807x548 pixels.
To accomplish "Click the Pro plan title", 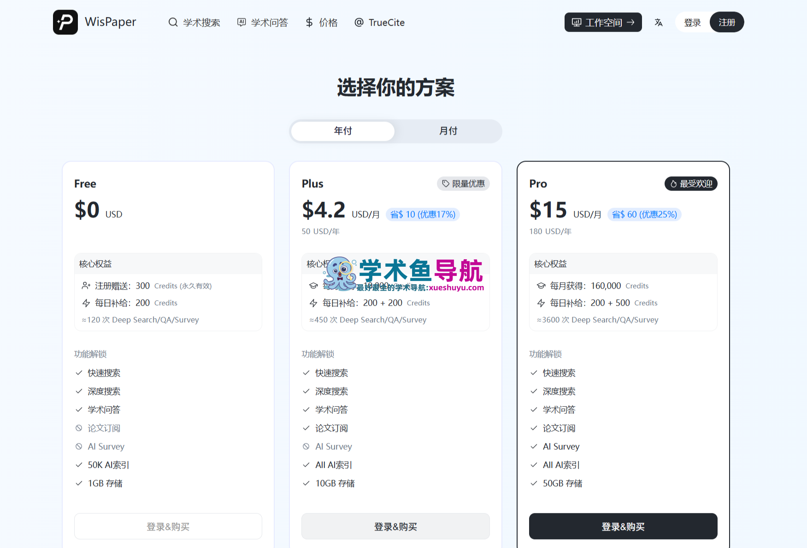I will point(538,184).
